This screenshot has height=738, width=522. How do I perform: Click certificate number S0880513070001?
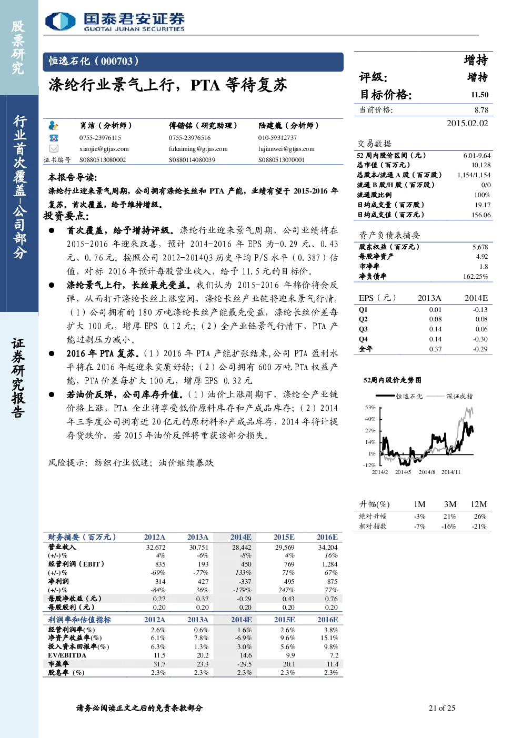pyautogui.click(x=282, y=160)
